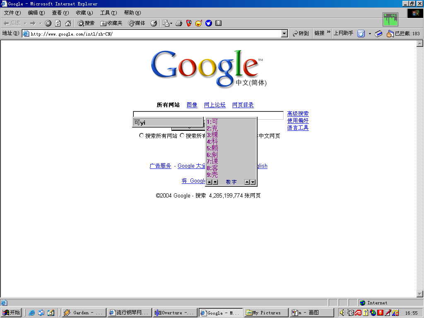Open Advanced Search (高级搜索) link
Screen dimensions: 424x318
pos(298,113)
